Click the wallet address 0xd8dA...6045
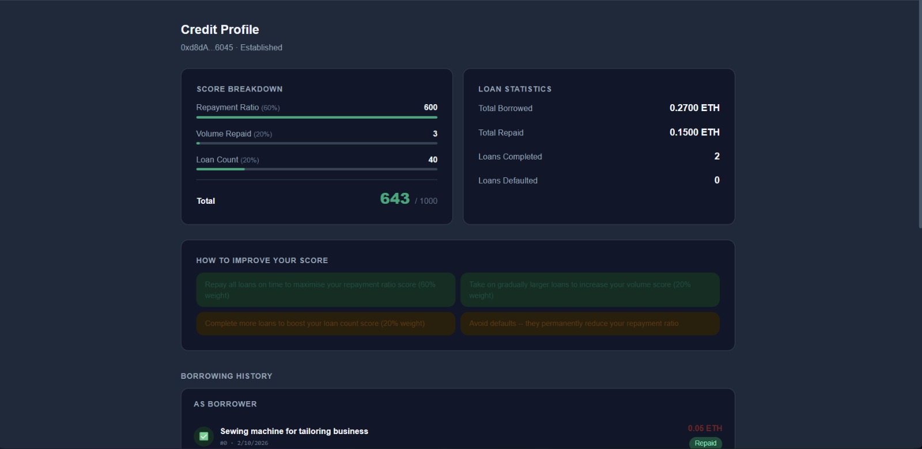Image resolution: width=922 pixels, height=449 pixels. click(207, 48)
